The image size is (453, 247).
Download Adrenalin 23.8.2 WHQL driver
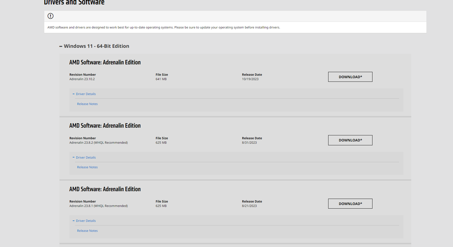tap(350, 140)
